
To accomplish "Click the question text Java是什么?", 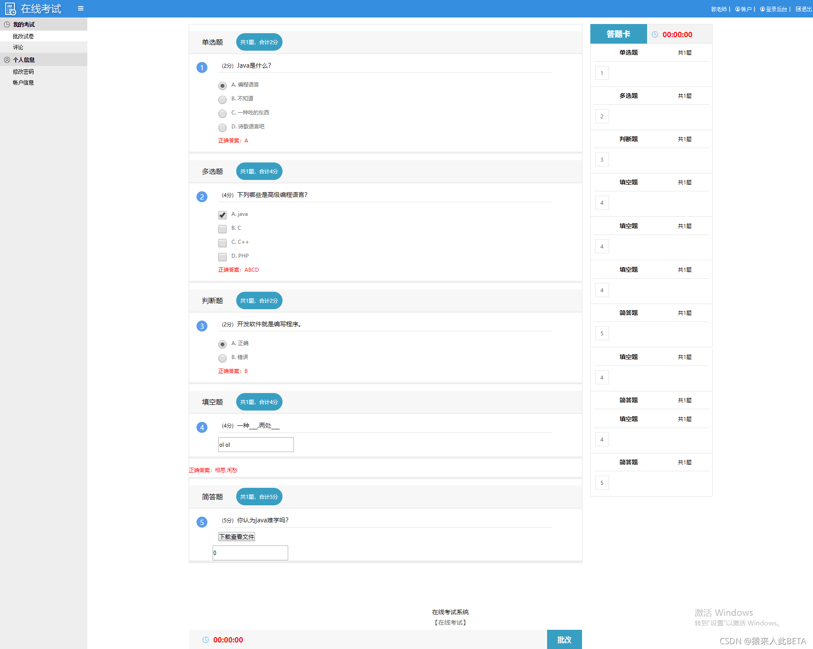I will point(254,66).
